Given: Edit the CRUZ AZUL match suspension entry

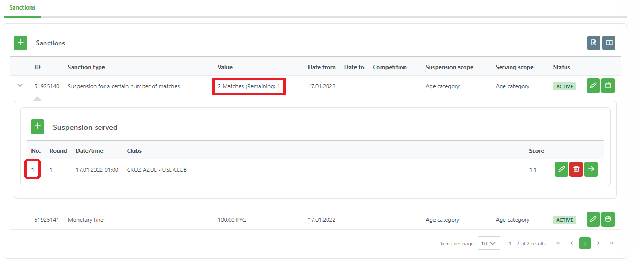Looking at the screenshot, I should 561,169.
